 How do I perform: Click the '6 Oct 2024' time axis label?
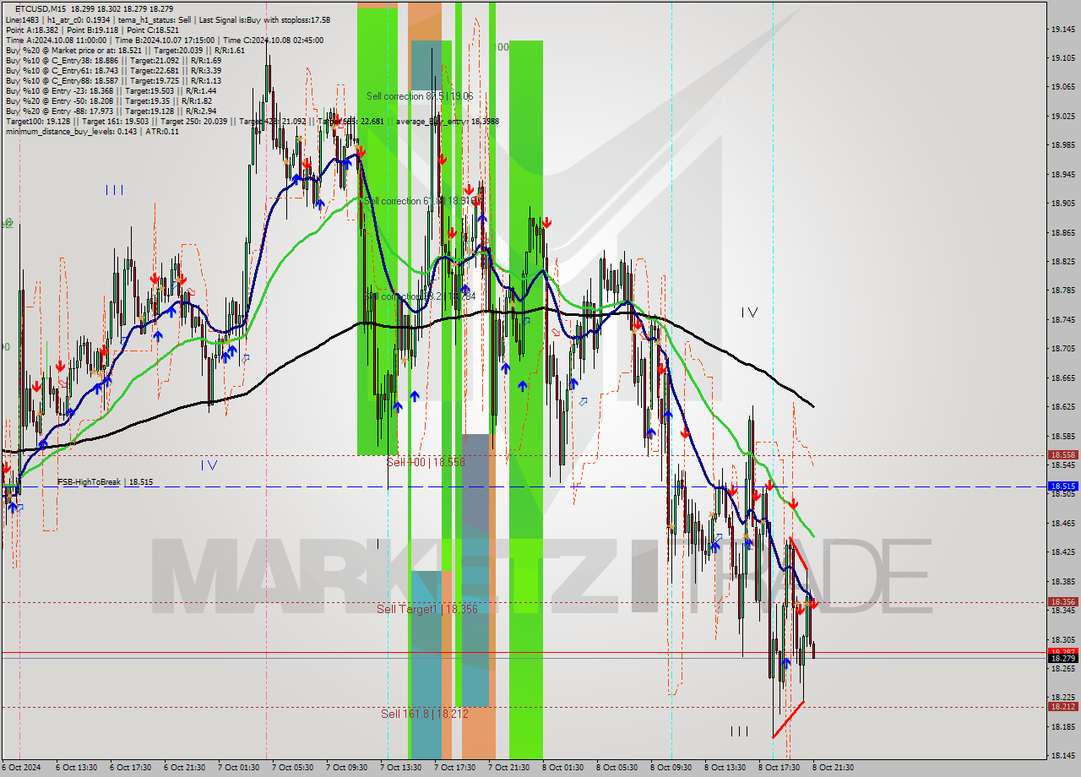point(19,768)
